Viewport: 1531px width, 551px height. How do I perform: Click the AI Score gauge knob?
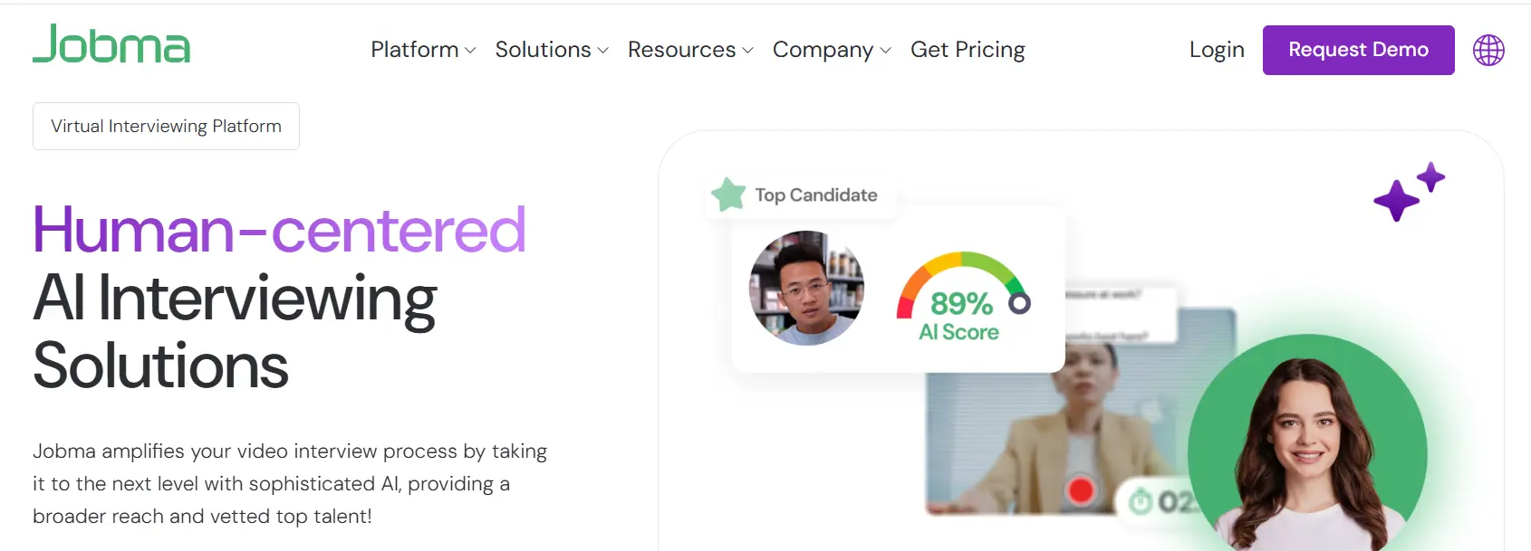pos(1019,304)
